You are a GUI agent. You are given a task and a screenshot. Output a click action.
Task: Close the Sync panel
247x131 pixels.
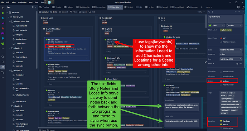coord(35,7)
